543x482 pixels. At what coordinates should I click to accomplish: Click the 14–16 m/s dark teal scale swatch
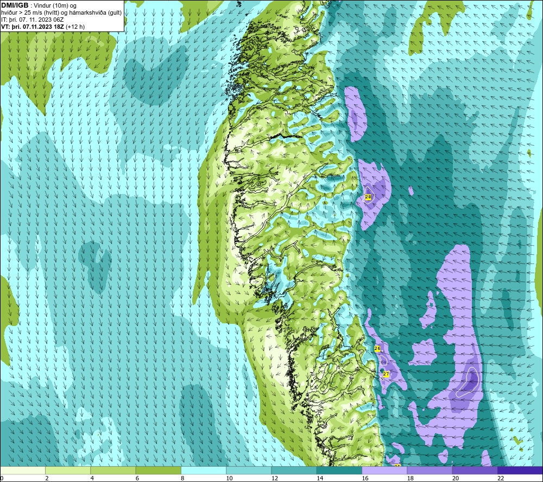coord(339,470)
